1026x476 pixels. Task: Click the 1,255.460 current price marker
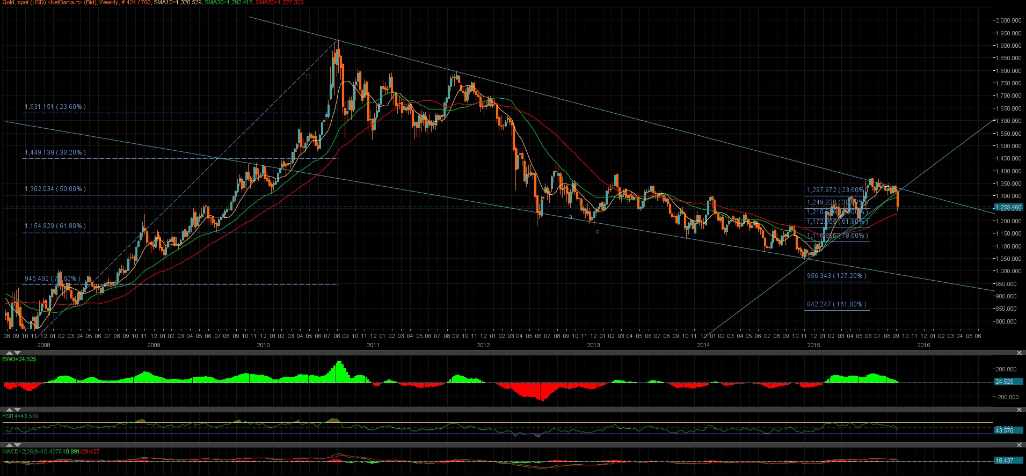[x=1008, y=207]
